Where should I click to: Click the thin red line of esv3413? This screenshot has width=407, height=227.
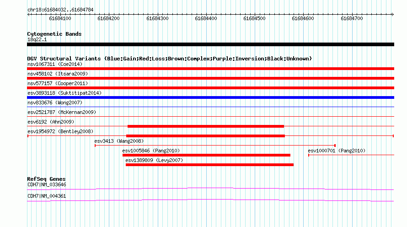pos(215,146)
